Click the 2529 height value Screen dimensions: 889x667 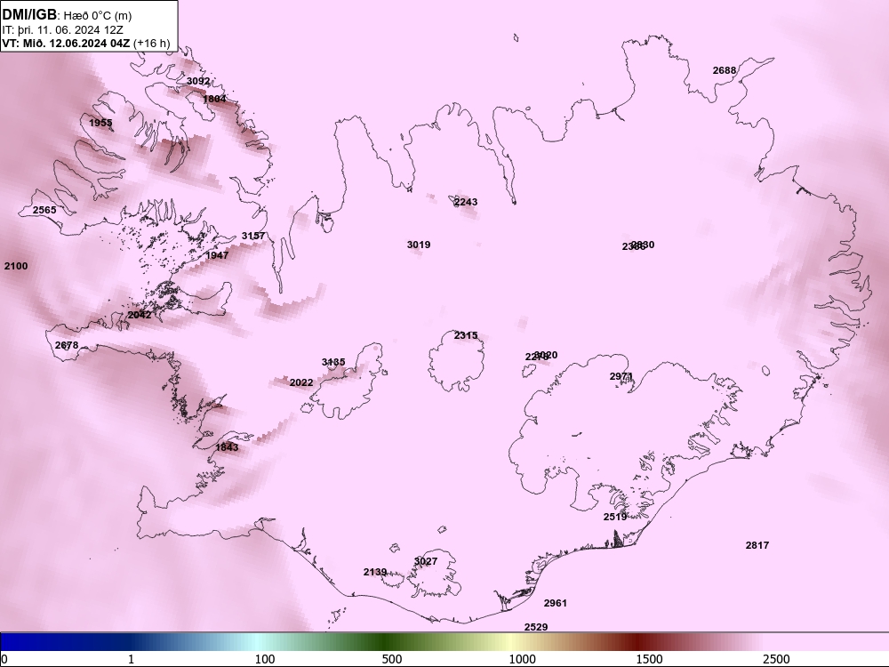pyautogui.click(x=536, y=627)
